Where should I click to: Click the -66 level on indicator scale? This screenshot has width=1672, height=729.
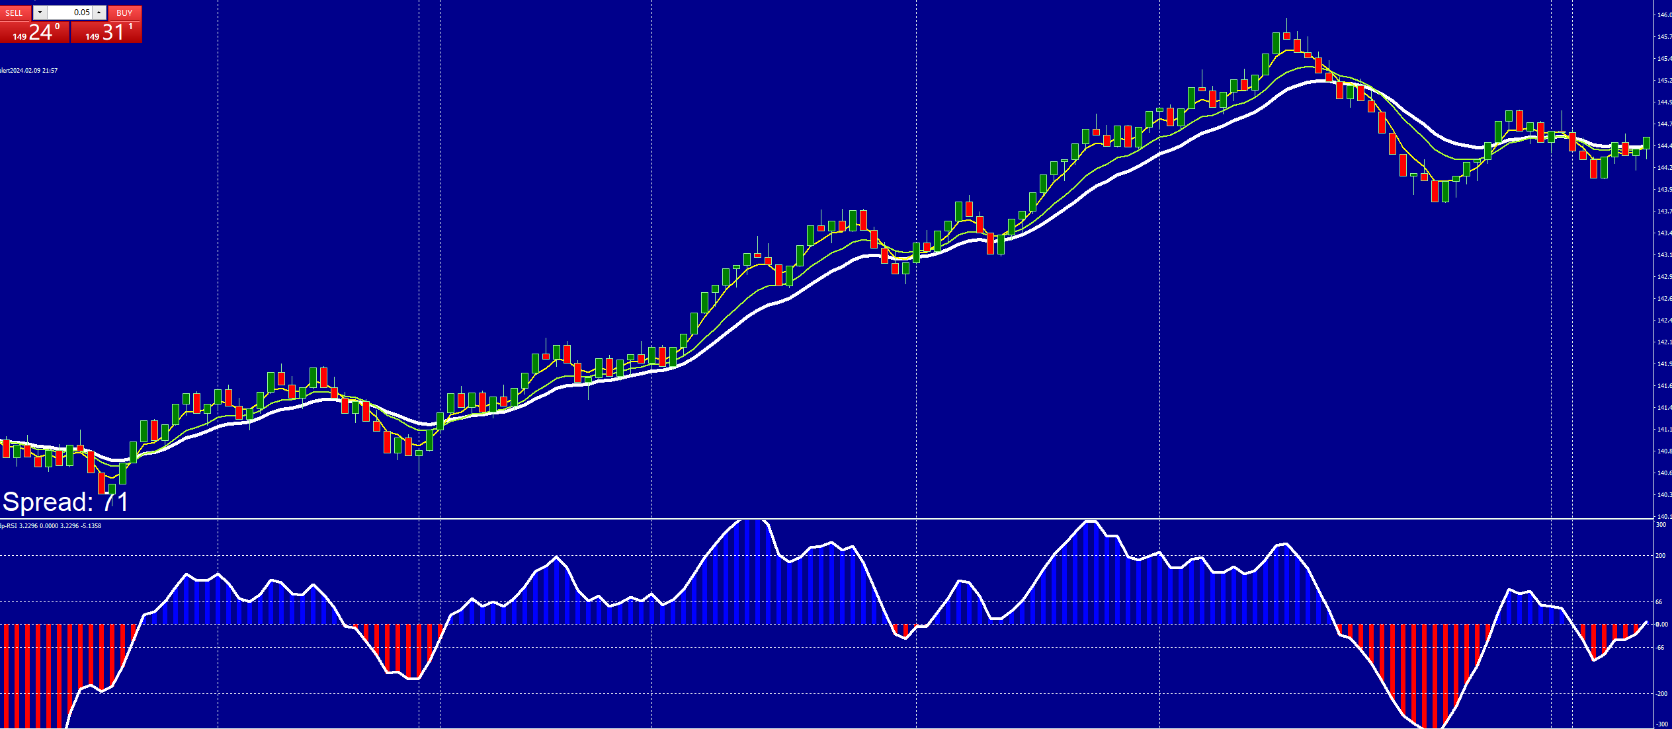coord(1660,648)
